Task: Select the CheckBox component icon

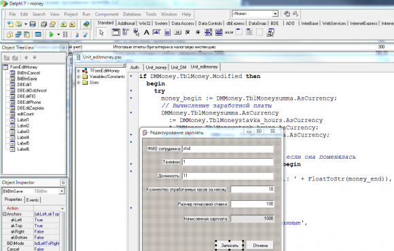Action: click(187, 33)
